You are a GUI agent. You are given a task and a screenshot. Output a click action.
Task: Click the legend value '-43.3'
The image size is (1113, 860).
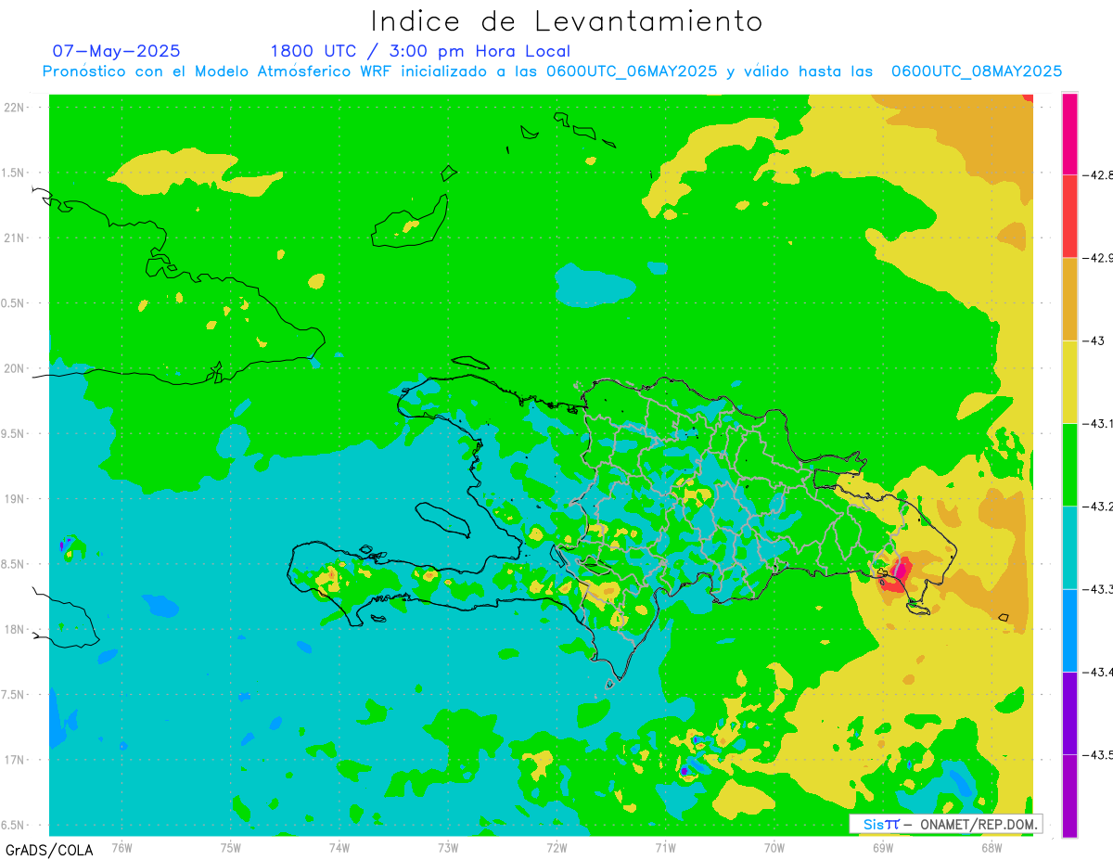(x=1098, y=589)
